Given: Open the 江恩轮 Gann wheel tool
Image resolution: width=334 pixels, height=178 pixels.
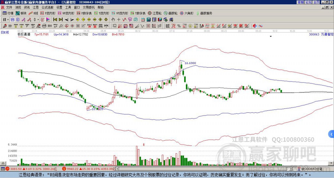Looking at the screenshot, I should point(155,13).
